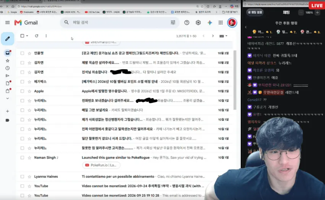Open the Google bookmark
This screenshot has width=325, height=200.
point(12,12)
